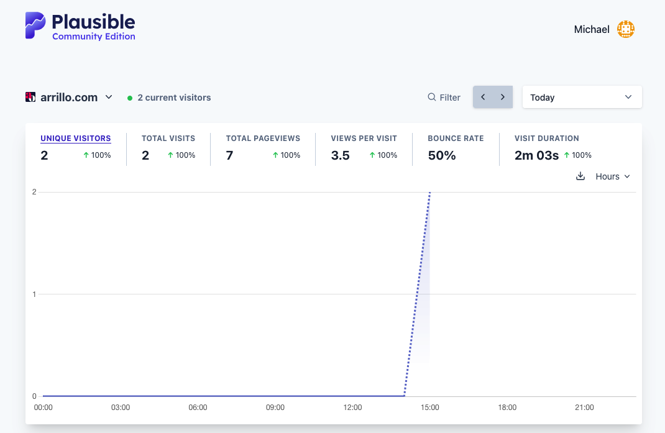
Task: Open the Hours interval dropdown
Action: coord(613,176)
